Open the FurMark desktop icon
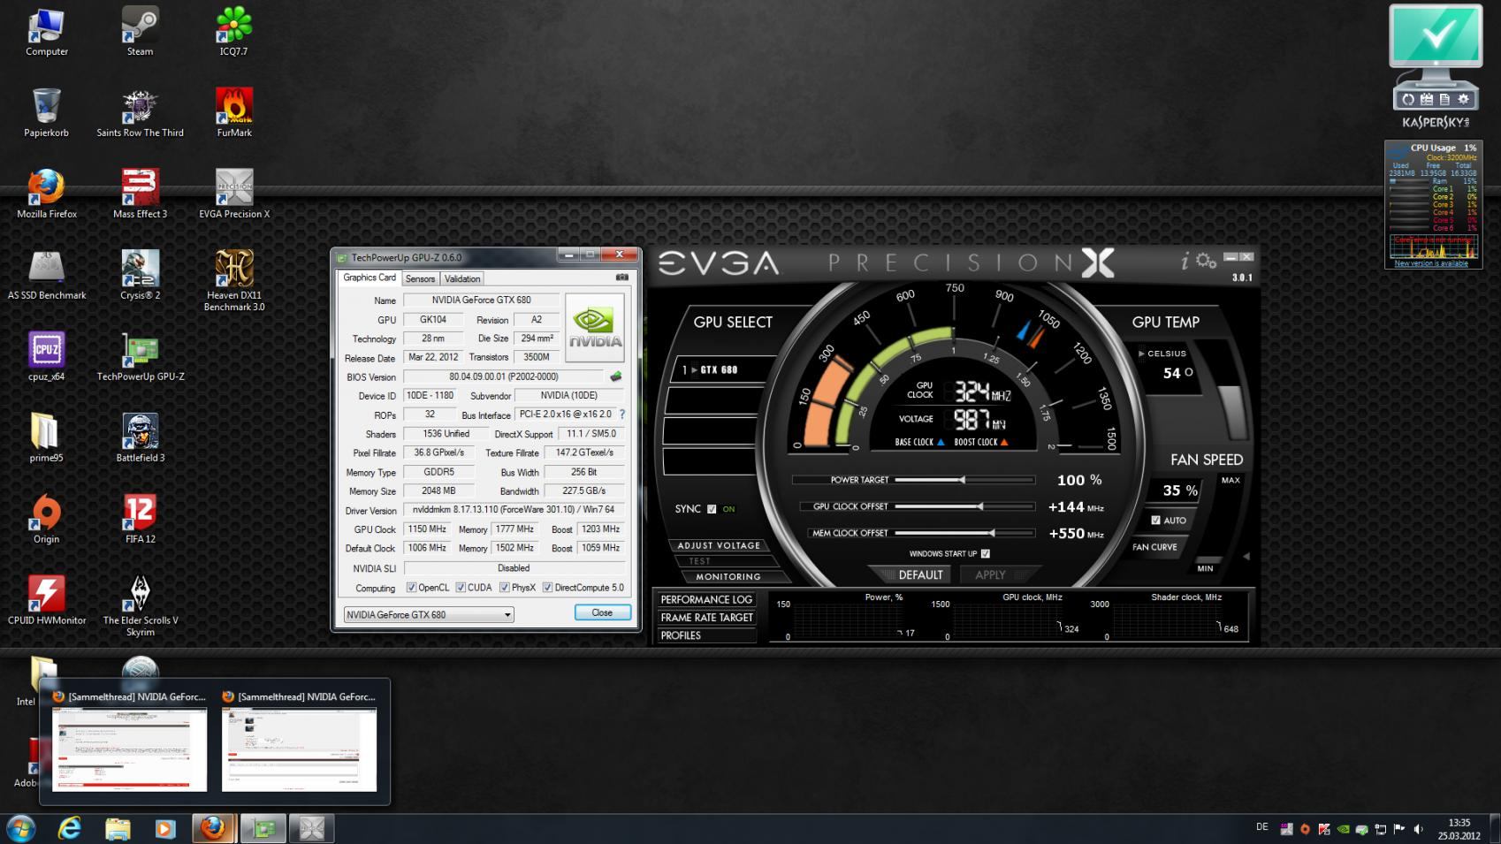Screen dimensions: 1501x844 pyautogui.click(x=234, y=112)
